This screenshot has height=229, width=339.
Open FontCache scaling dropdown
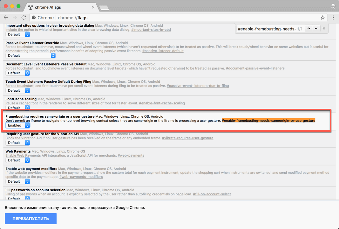[x=18, y=108]
